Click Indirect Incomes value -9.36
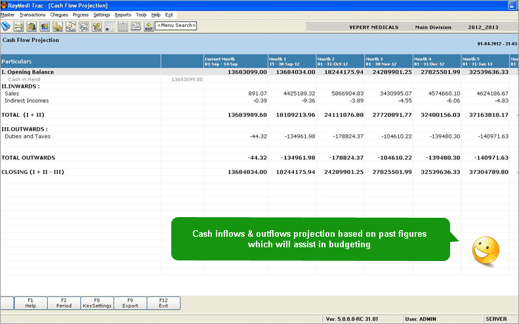 [308, 100]
